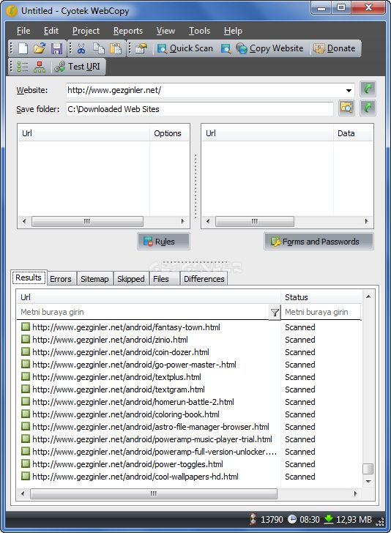Click the list view toolbar icon

coord(23,67)
